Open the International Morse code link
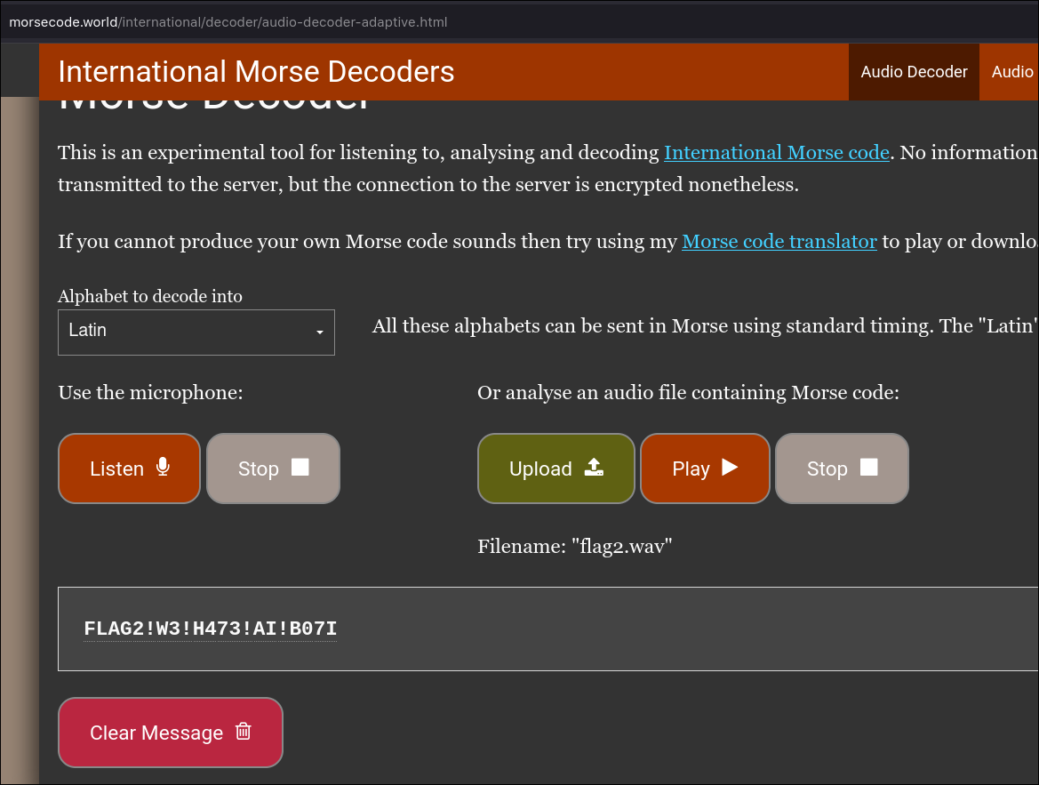The width and height of the screenshot is (1039, 785). click(x=776, y=153)
